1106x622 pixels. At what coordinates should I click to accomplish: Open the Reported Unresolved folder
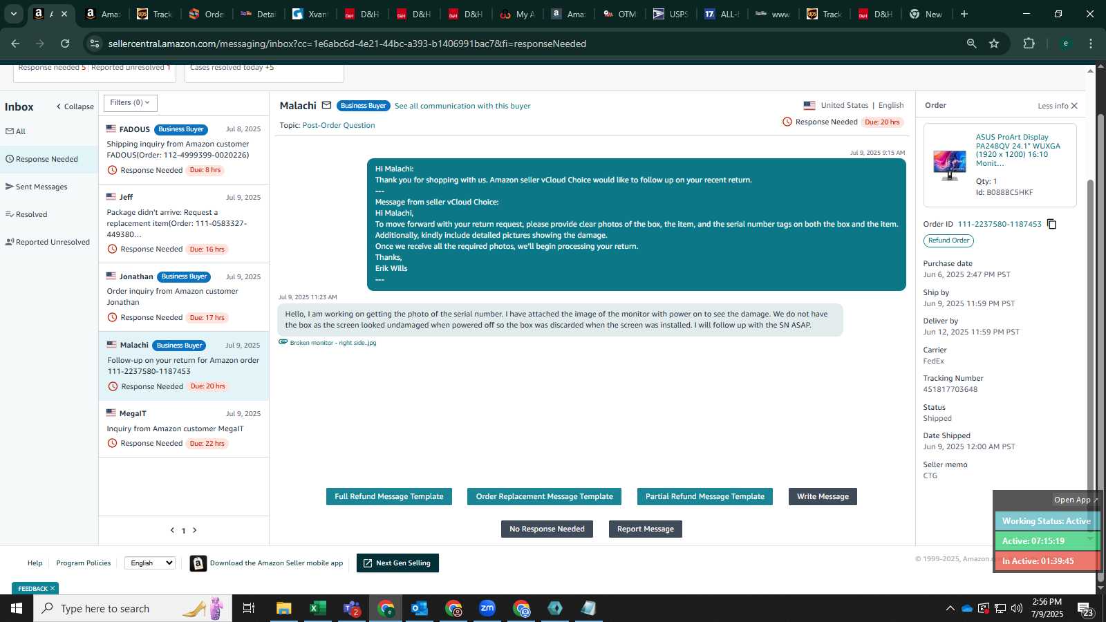pos(48,242)
